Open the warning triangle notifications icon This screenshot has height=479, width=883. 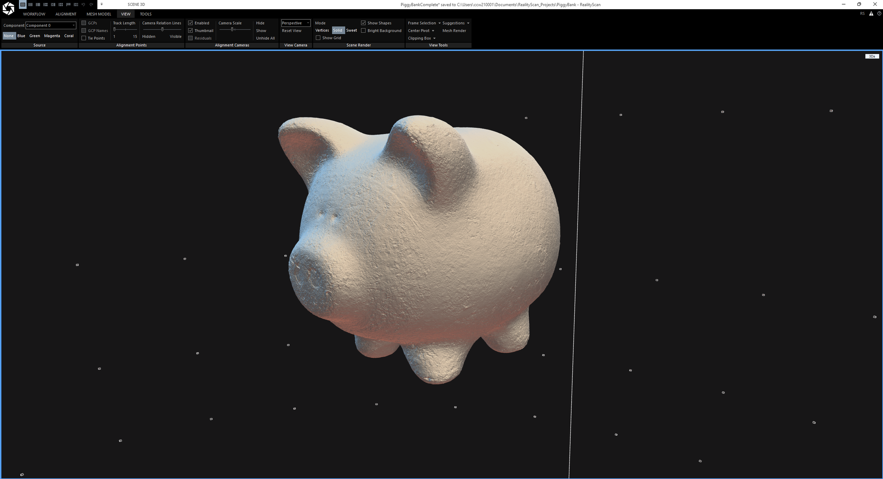click(x=871, y=14)
